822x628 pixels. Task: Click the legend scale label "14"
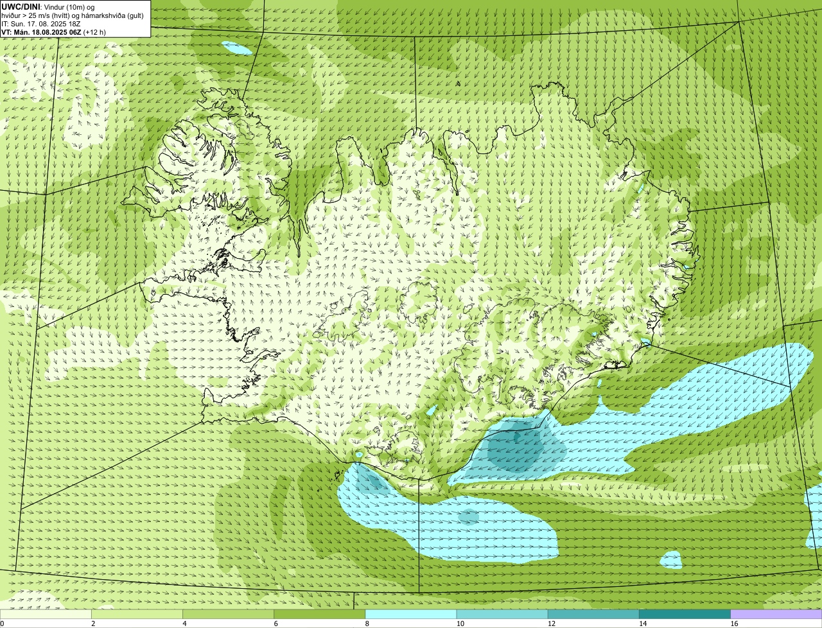click(x=642, y=624)
